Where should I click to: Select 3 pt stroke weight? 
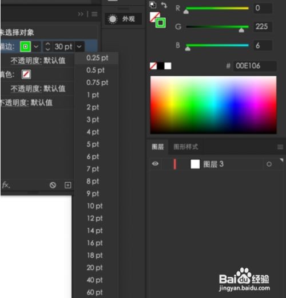pyautogui.click(x=93, y=120)
